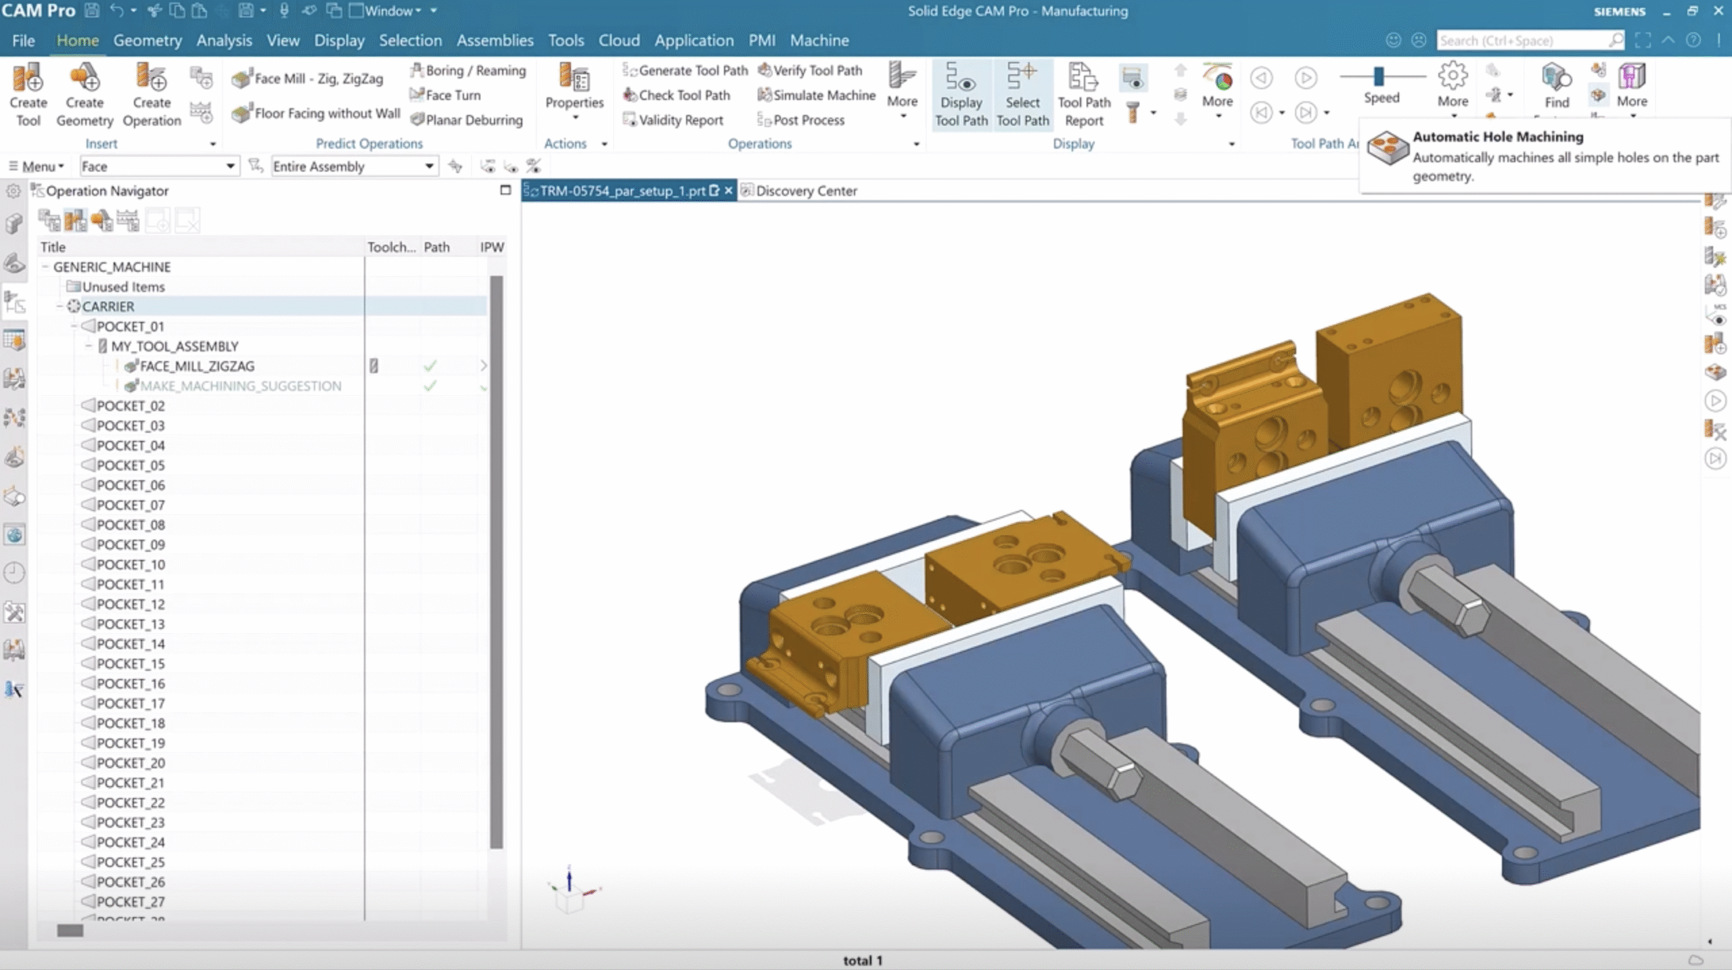Open the Boring / Reaming predict operation
1732x970 pixels.
(469, 70)
